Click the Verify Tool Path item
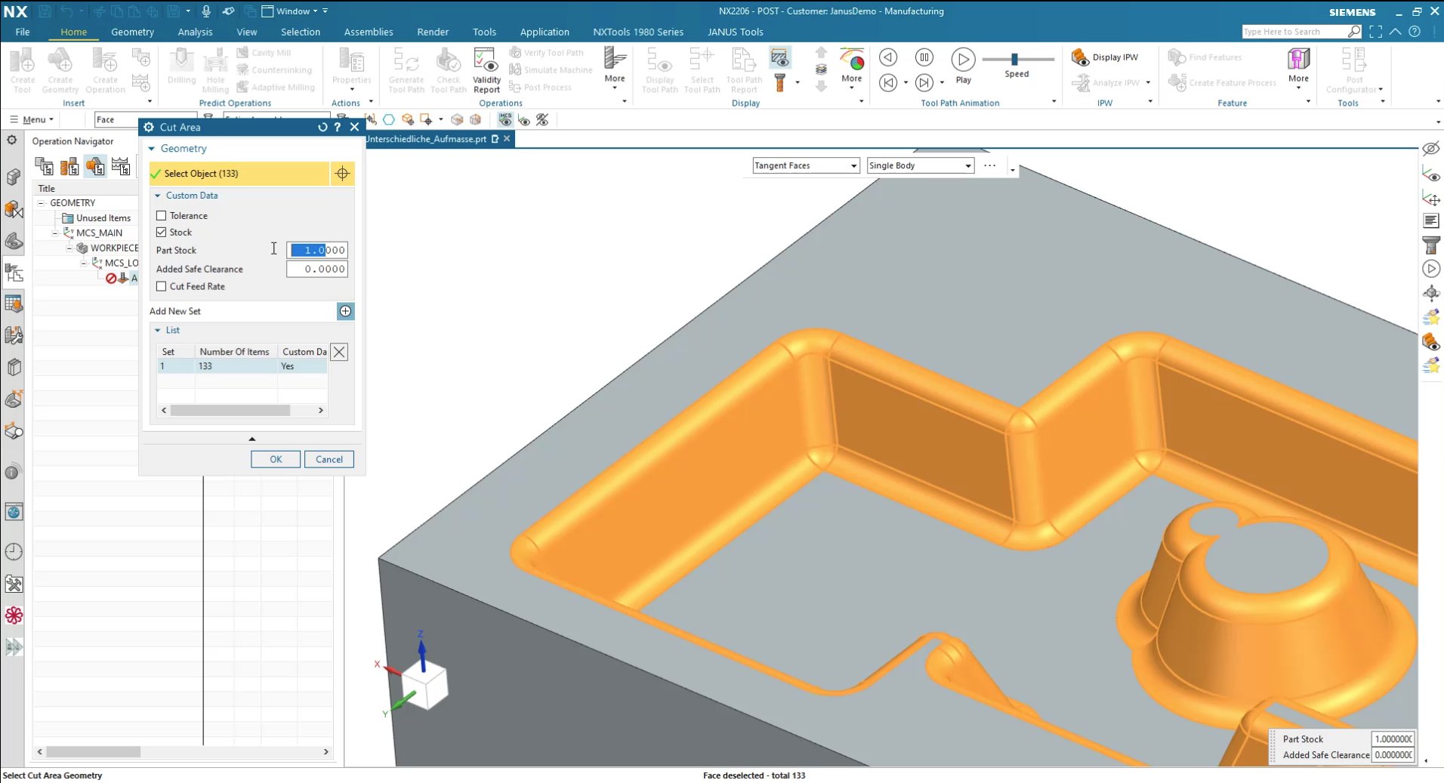Image resolution: width=1444 pixels, height=783 pixels. click(546, 53)
